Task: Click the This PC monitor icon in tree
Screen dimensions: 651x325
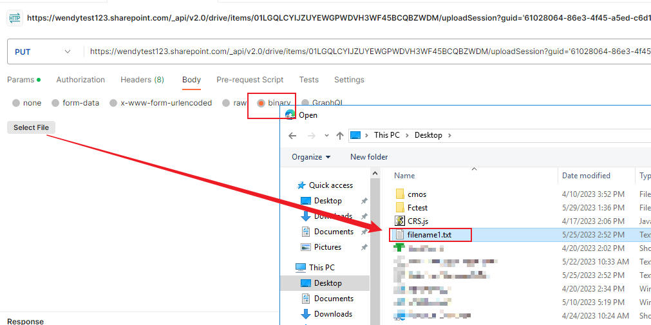Action: (x=301, y=267)
